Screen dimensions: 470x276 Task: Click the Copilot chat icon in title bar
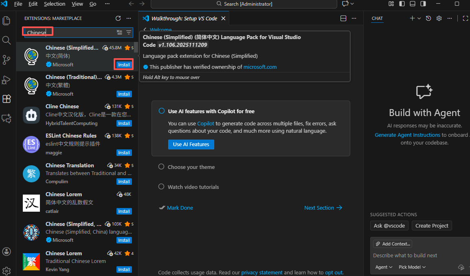(345, 4)
